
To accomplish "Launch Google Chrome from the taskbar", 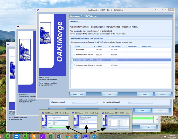I will point(68,136).
